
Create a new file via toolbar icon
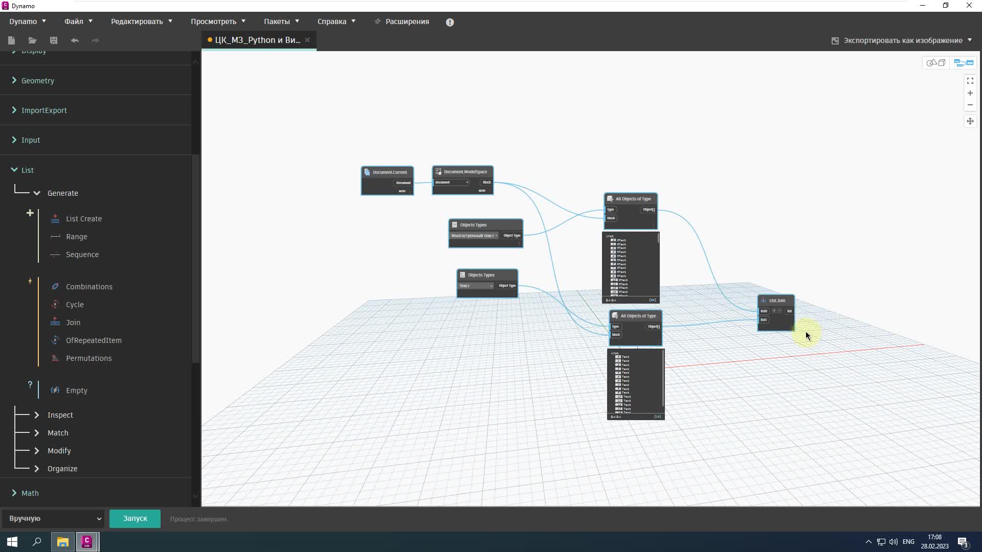(x=12, y=40)
